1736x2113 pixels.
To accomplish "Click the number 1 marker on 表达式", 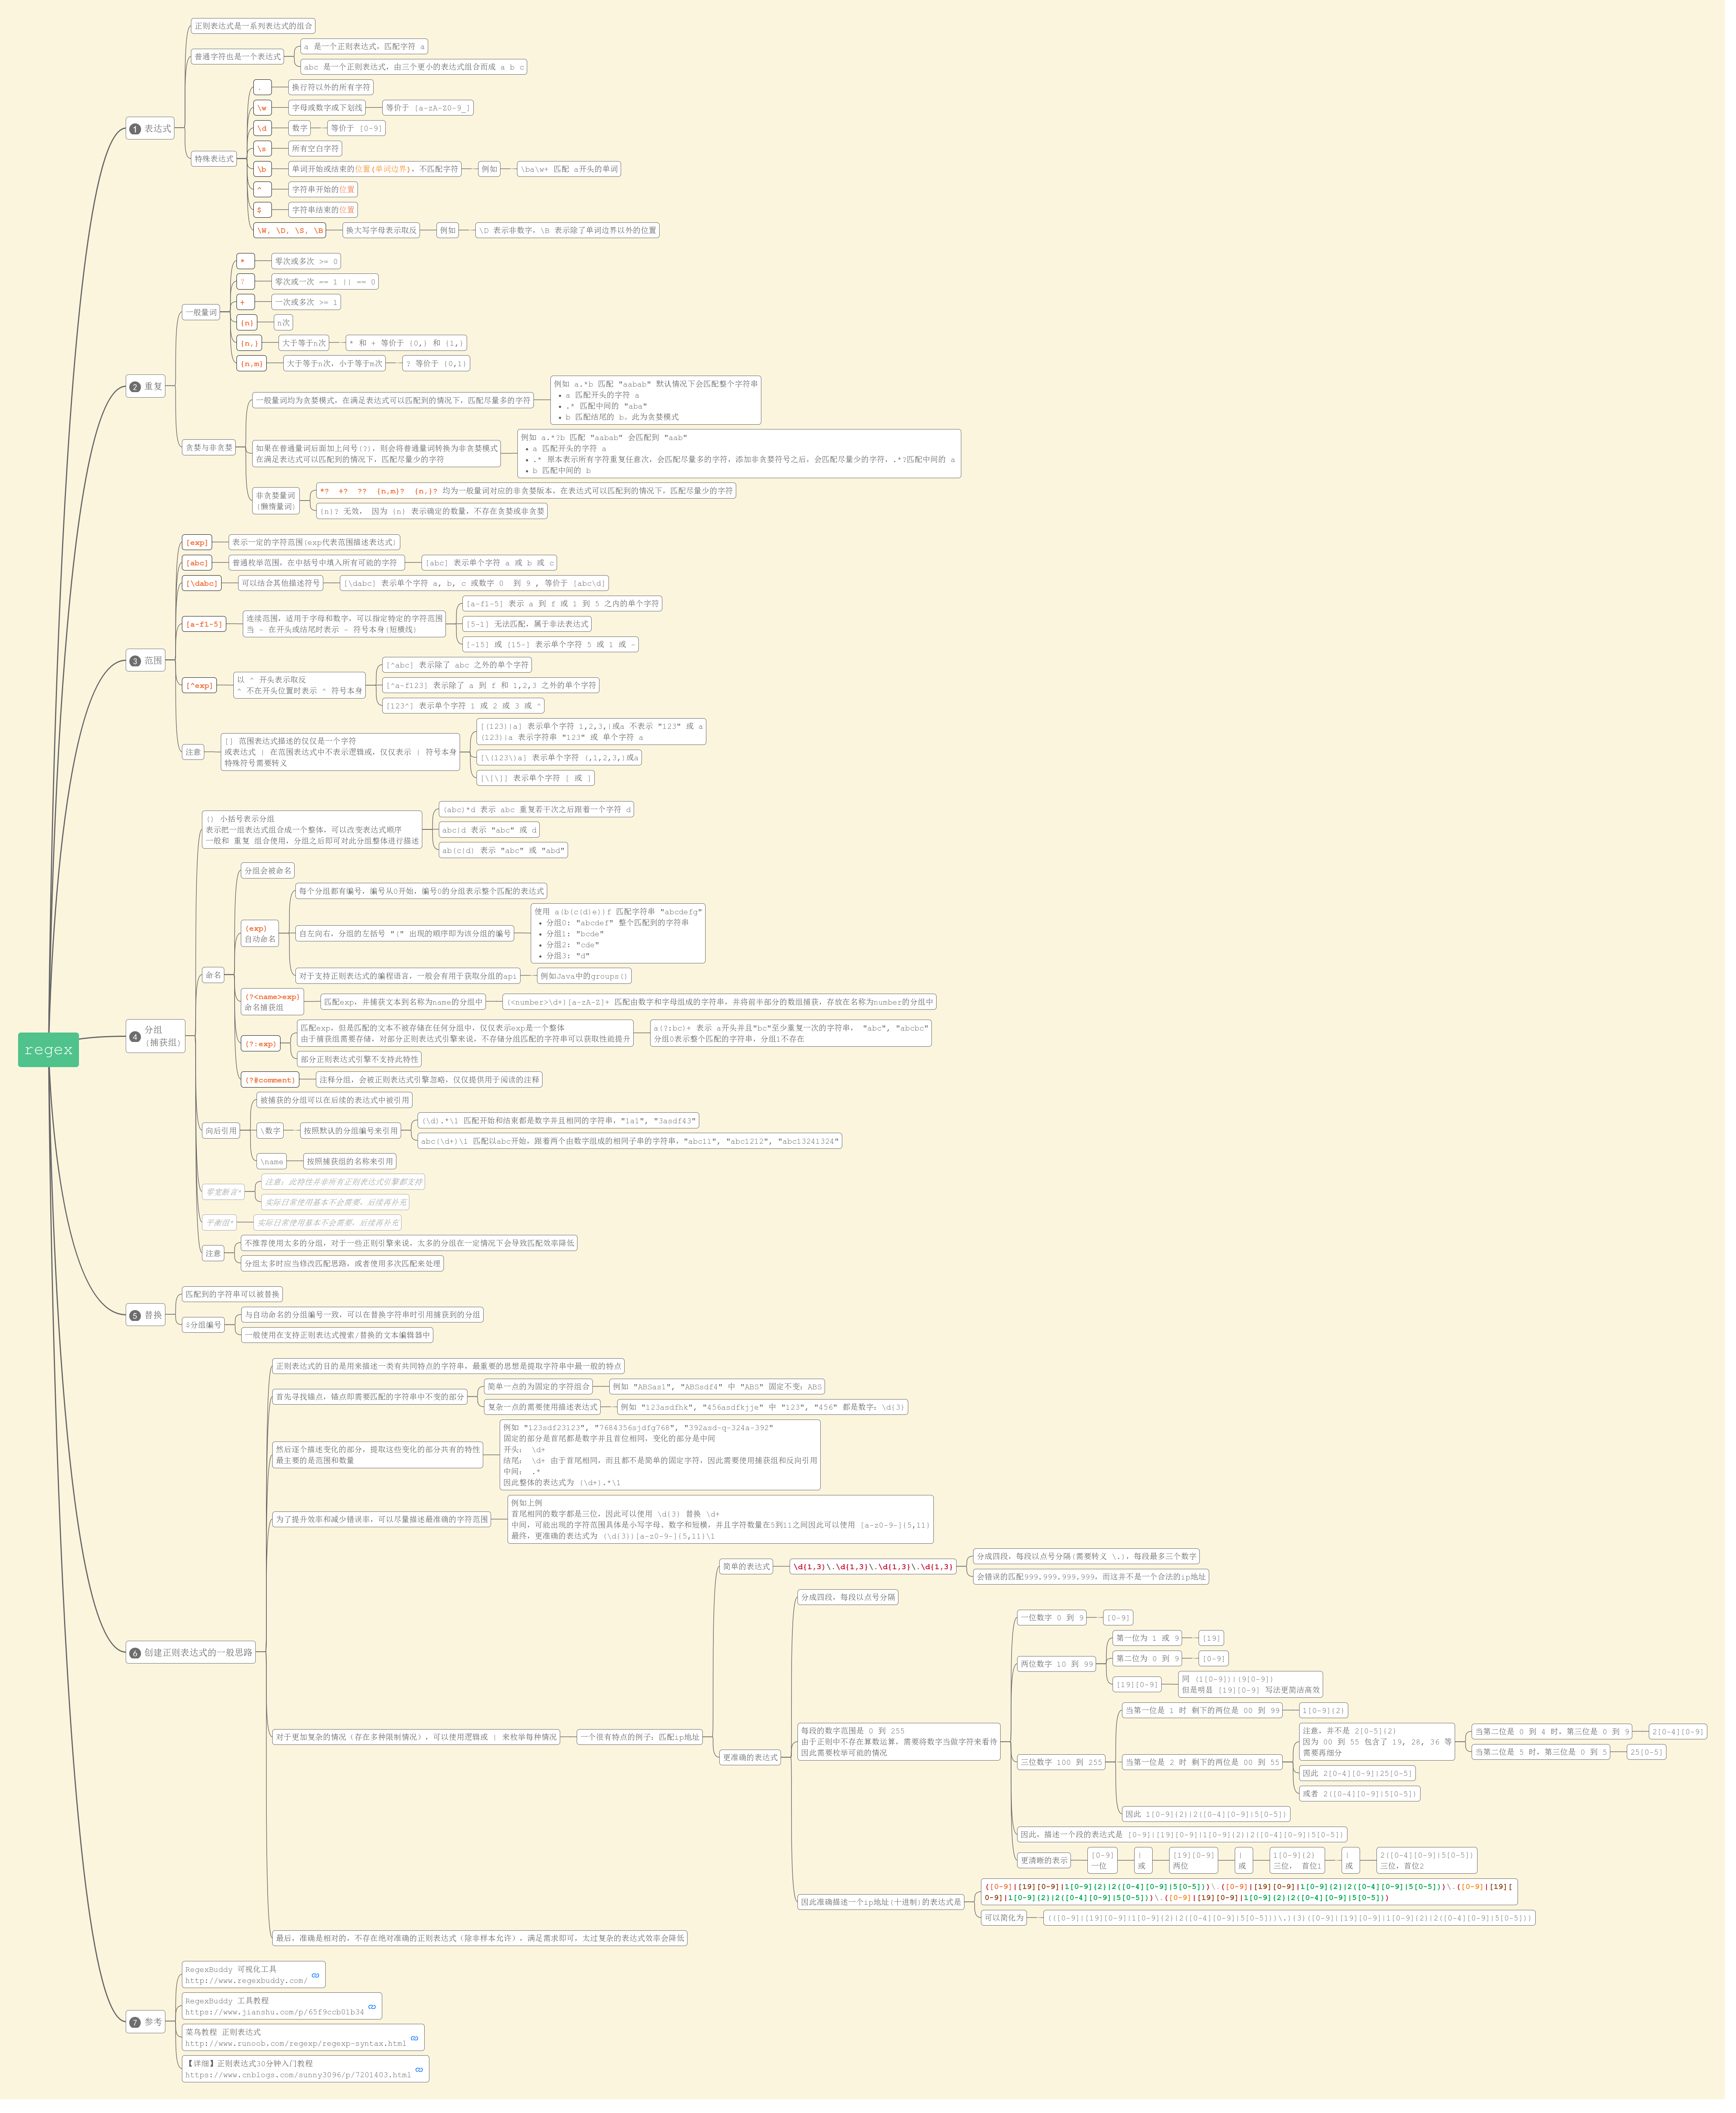I will click(x=135, y=129).
